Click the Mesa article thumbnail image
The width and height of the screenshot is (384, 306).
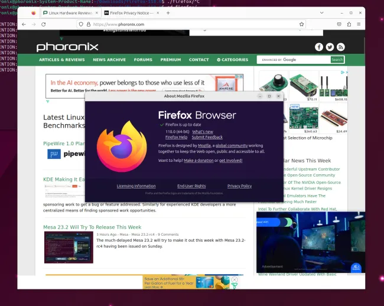69,248
